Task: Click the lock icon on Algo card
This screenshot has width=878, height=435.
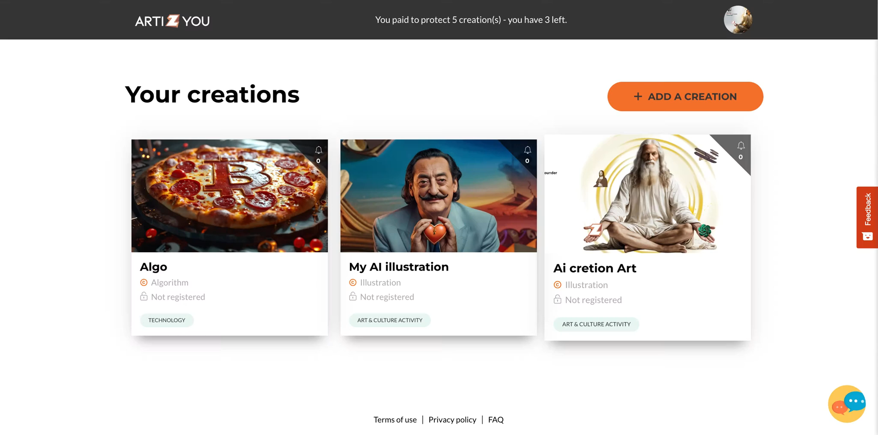Action: click(144, 296)
